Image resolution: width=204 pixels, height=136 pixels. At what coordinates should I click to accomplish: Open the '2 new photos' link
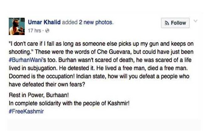[96, 22]
